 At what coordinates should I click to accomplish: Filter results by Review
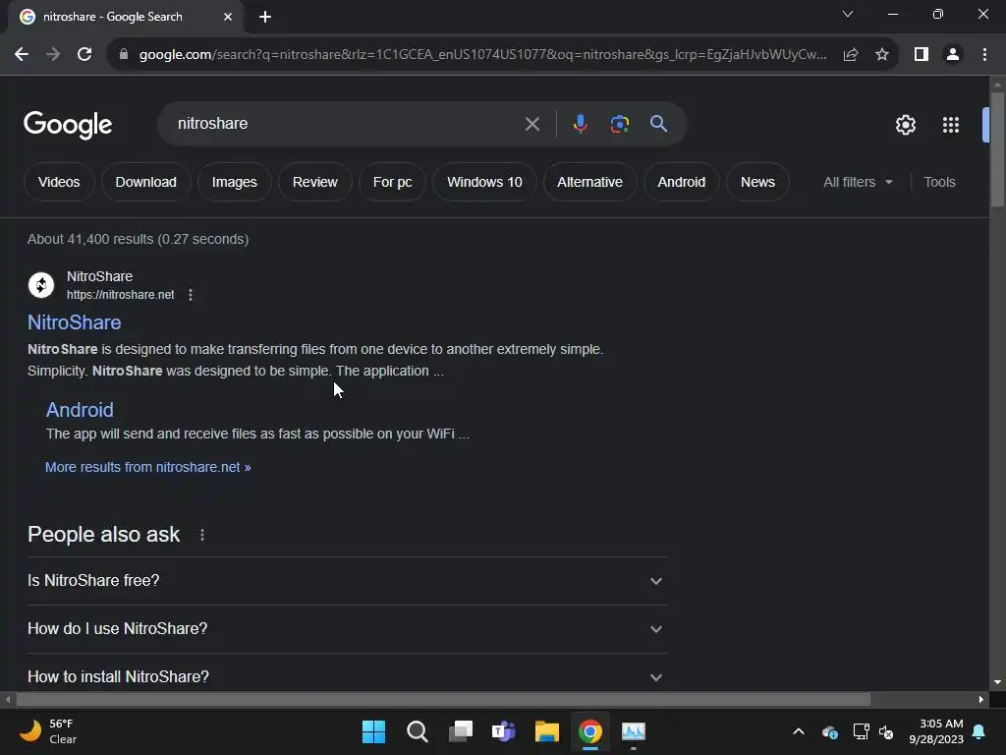[x=315, y=182]
